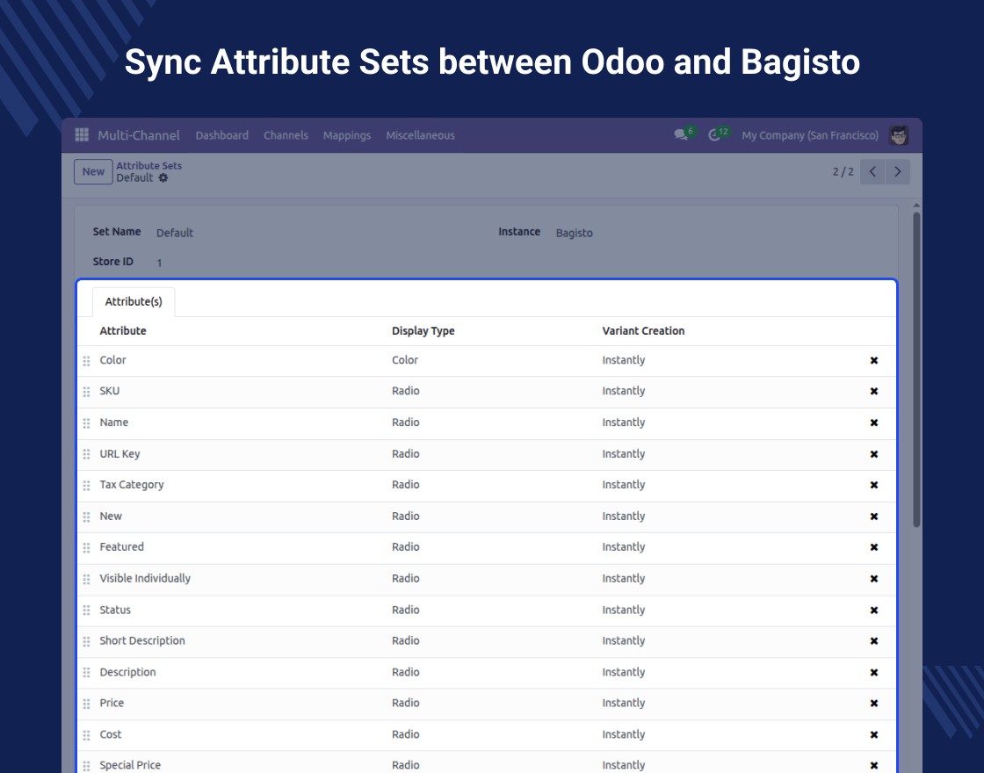Click the drag handle of Price row
984x773 pixels.
[x=87, y=704]
